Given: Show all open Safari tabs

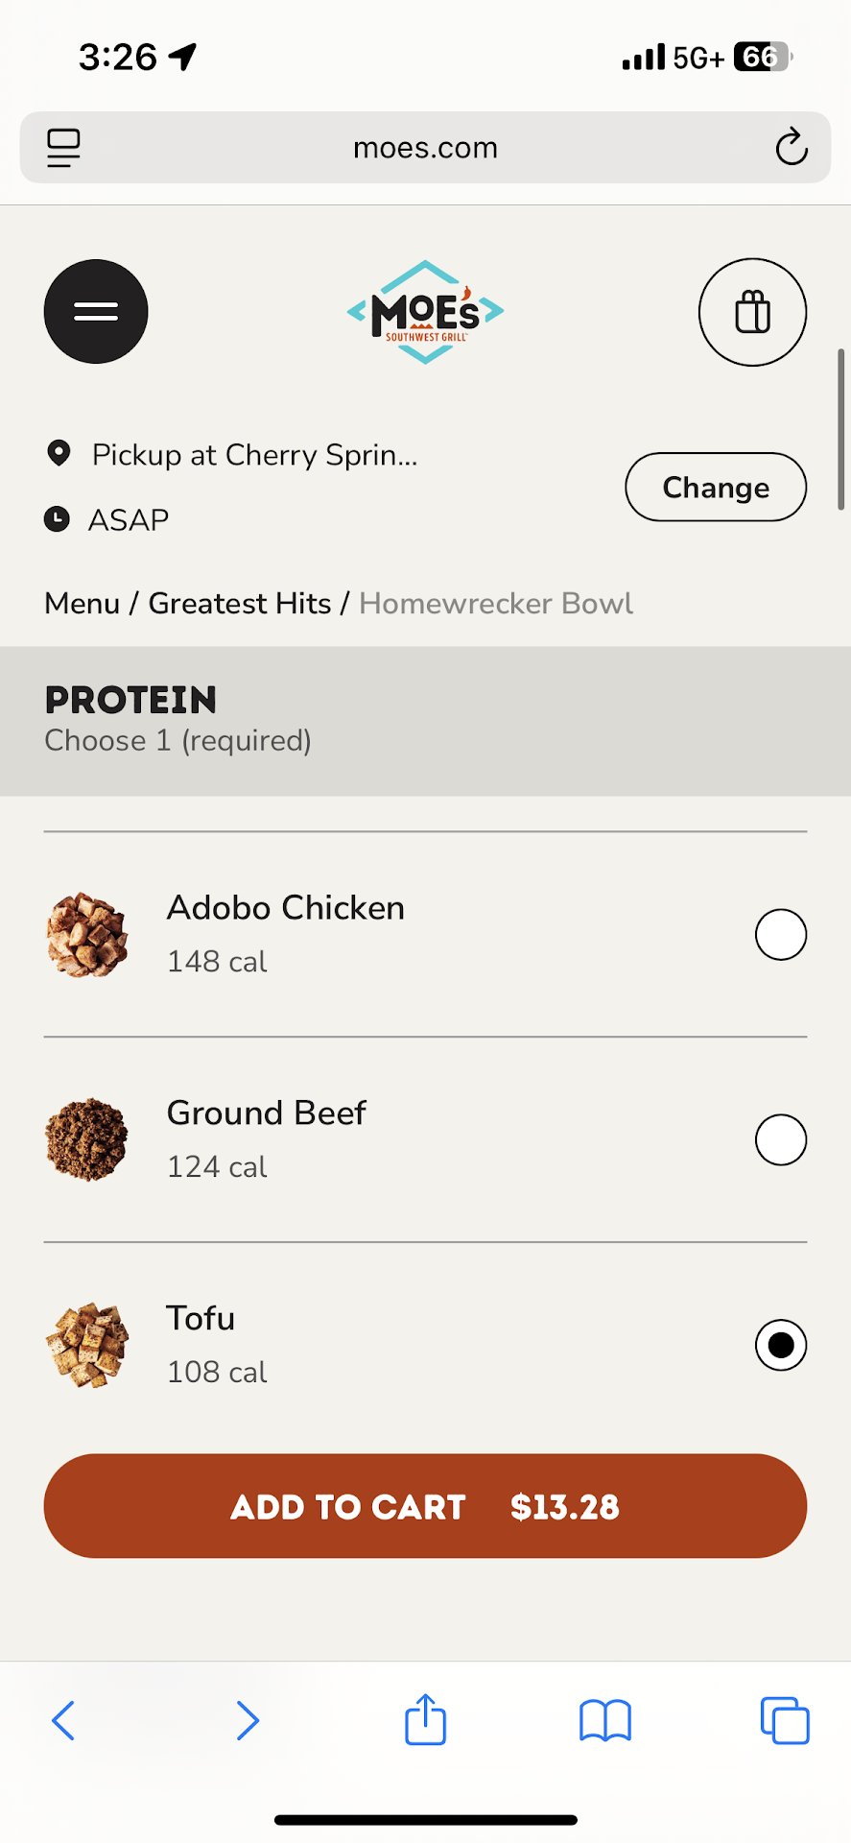Looking at the screenshot, I should click(785, 1720).
